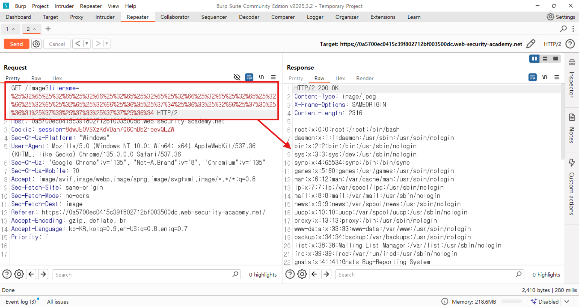Toggle line wrap in request panel
This screenshot has width=579, height=307.
249,77
